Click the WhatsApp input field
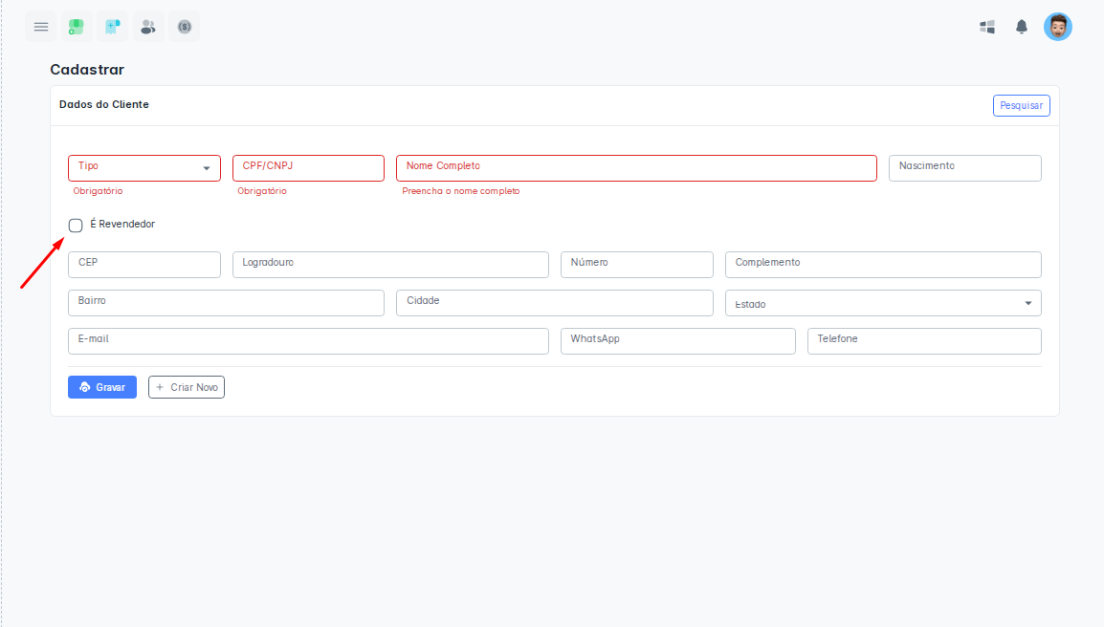Screen dimensions: 1104x627 tap(677, 341)
